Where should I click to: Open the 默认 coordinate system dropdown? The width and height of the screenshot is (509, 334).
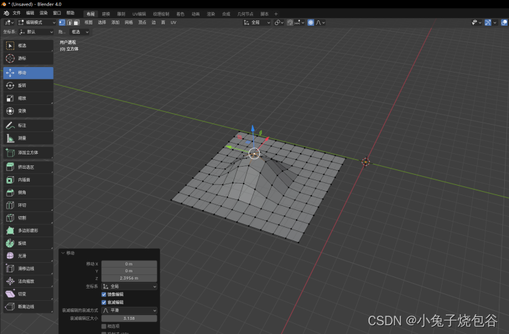pos(36,32)
